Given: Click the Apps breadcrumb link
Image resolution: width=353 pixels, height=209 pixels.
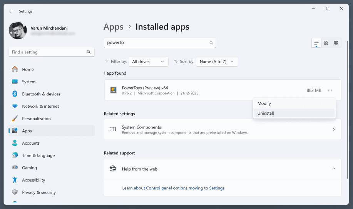Looking at the screenshot, I should point(114,27).
